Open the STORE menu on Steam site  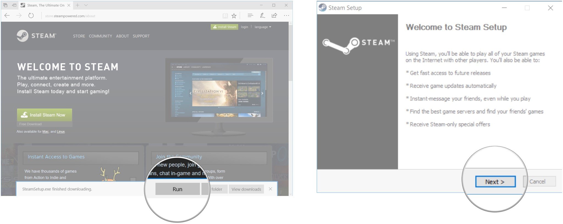79,36
